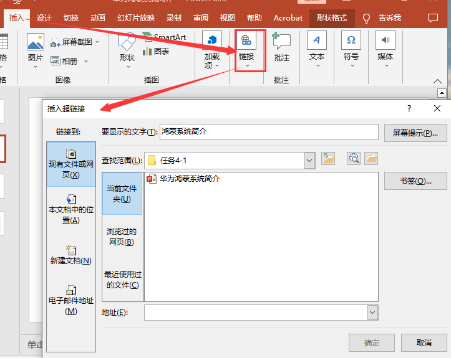Click the Browse for File folder icon
Screen dimensions: 451x358
click(371, 159)
